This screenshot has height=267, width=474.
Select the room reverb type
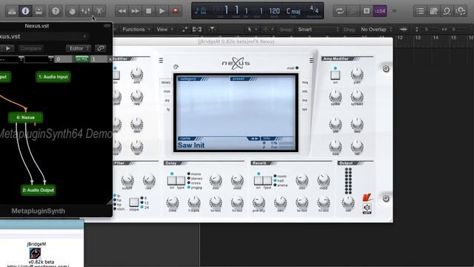point(280,177)
